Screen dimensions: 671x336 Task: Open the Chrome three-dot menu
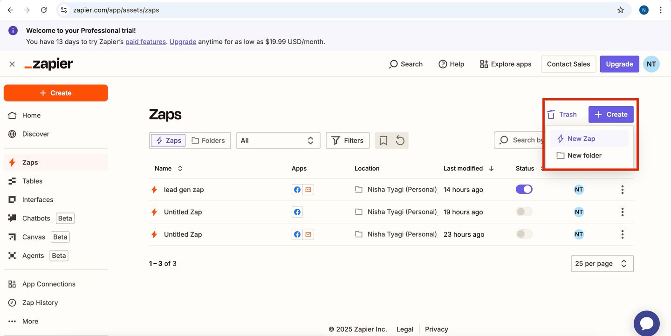tap(661, 10)
